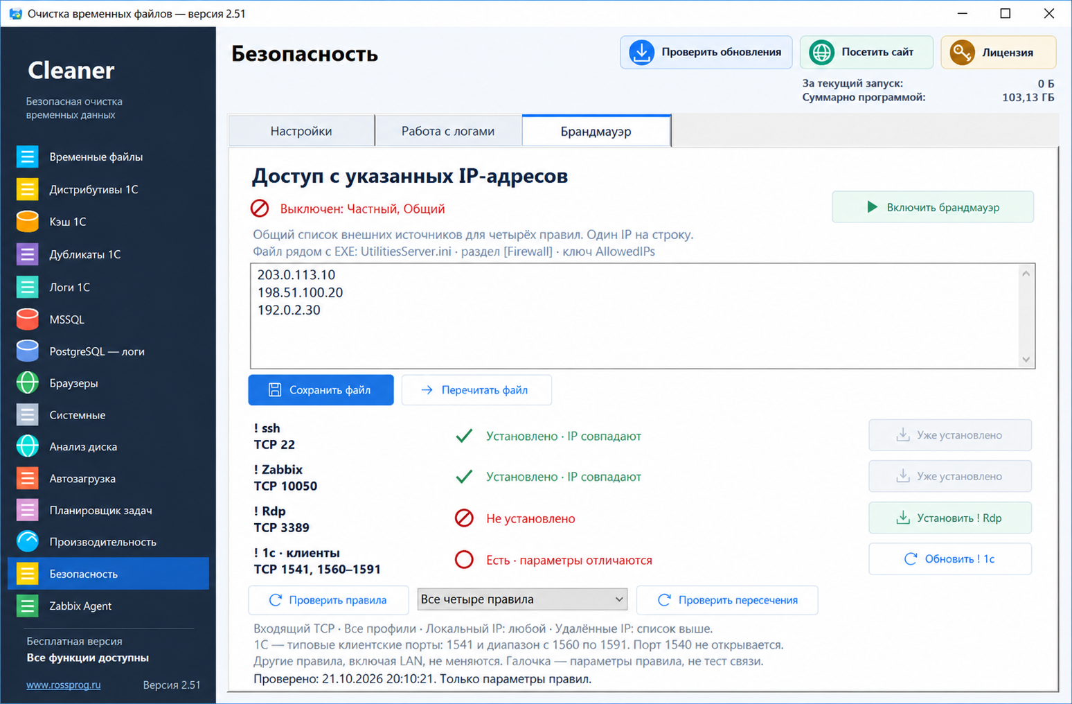Screen dimensions: 1072x704
Task: Click the IP list scrollbar down arrow
Action: pyautogui.click(x=1026, y=360)
